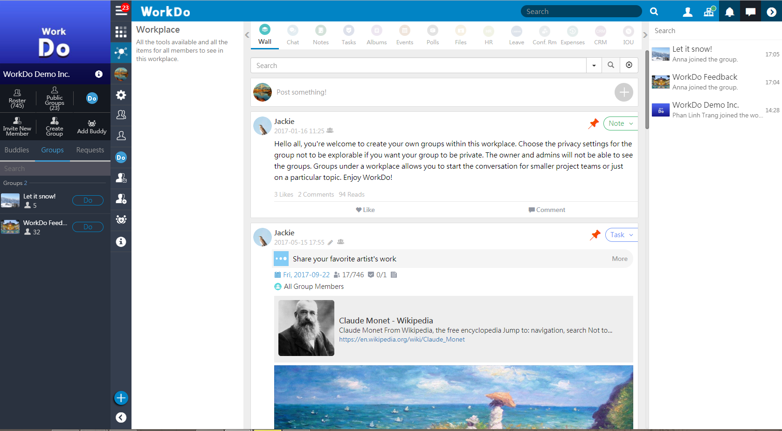The image size is (782, 431).
Task: Click the info icon next to WorkDo Demo Inc.
Action: pos(99,74)
